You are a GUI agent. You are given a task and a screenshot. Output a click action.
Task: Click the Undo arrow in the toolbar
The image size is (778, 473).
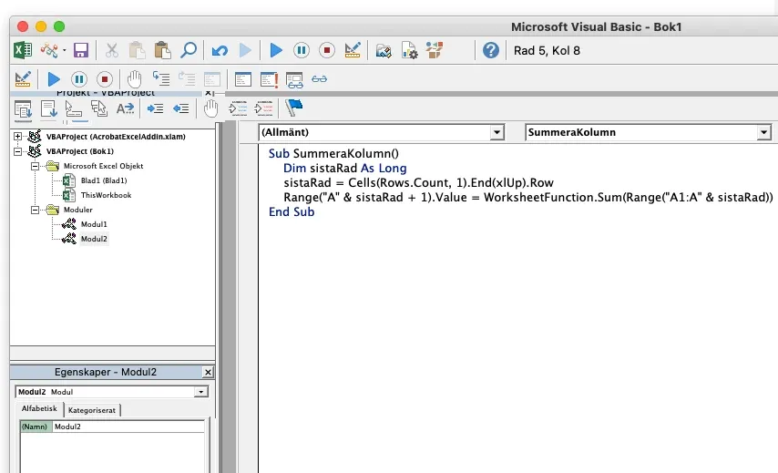pos(219,50)
